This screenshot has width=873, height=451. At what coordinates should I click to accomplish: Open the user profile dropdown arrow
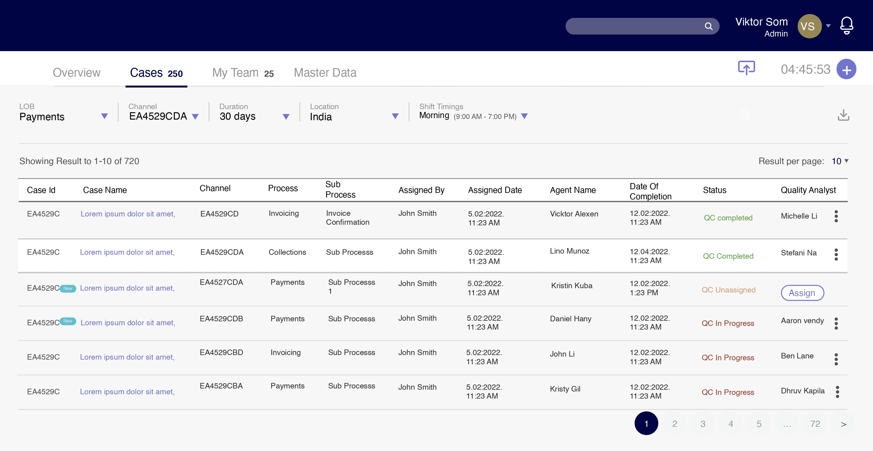coord(828,26)
